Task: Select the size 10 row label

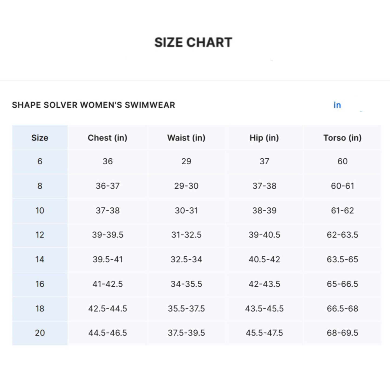Action: pos(40,211)
